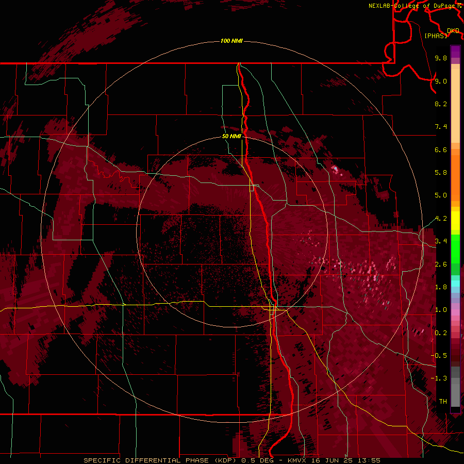Click the 9.8 value on the color scale

click(x=441, y=58)
